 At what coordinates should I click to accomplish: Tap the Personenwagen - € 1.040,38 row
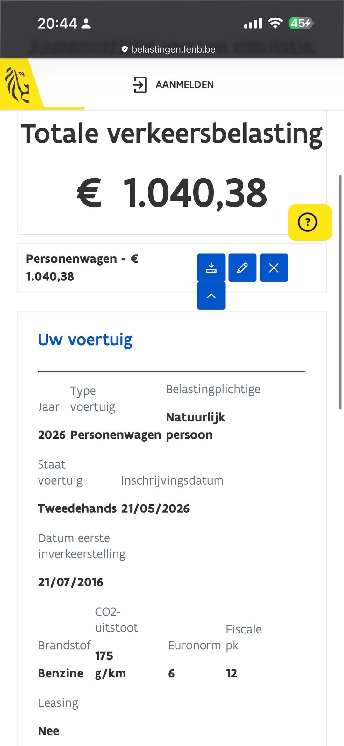tap(172, 267)
